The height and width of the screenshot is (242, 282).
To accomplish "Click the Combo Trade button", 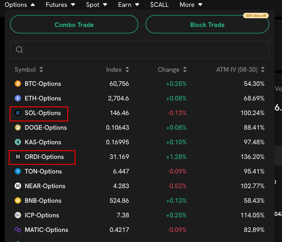I will [74, 25].
